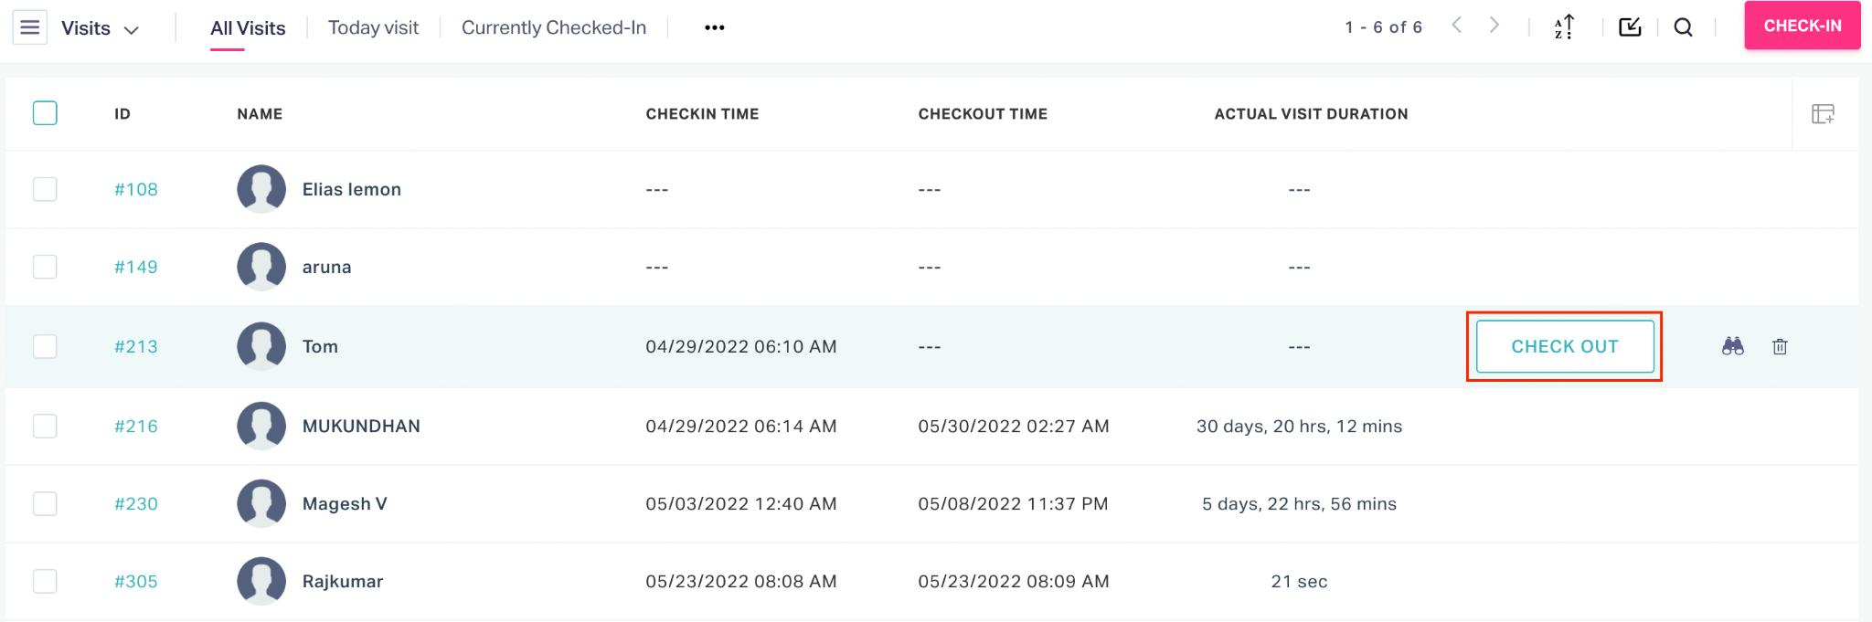This screenshot has height=622, width=1872.
Task: Switch to All Visits tab
Action: [x=248, y=28]
